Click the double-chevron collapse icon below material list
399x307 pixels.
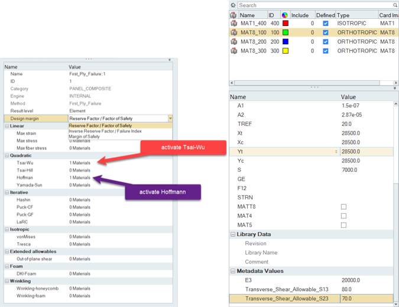pyautogui.click(x=395, y=88)
